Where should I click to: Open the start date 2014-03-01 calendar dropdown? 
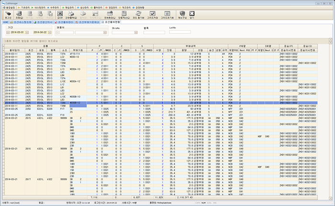pos(27,33)
